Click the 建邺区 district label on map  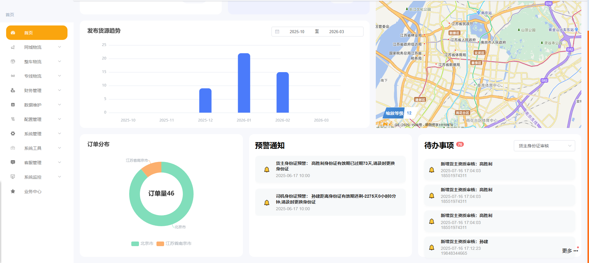click(x=420, y=100)
